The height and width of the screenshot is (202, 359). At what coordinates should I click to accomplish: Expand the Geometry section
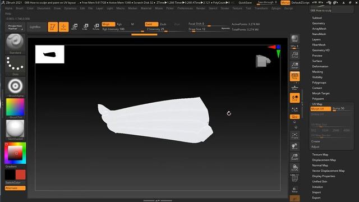click(x=319, y=24)
